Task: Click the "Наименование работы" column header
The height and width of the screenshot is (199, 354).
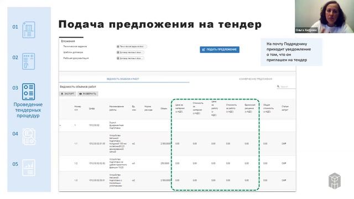Action: tap(117, 108)
